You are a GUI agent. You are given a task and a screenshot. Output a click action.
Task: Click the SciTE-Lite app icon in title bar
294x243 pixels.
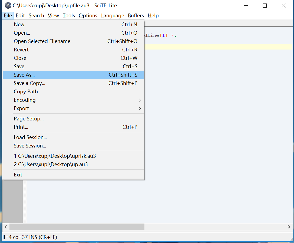8,5
